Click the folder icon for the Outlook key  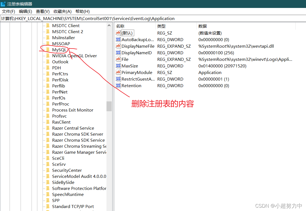pos(48,62)
